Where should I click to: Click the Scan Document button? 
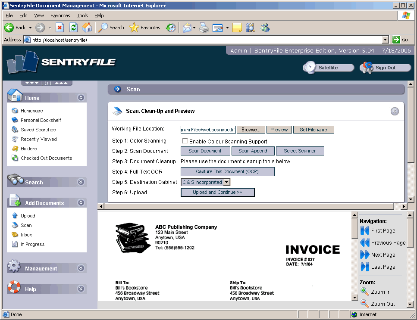coord(205,151)
